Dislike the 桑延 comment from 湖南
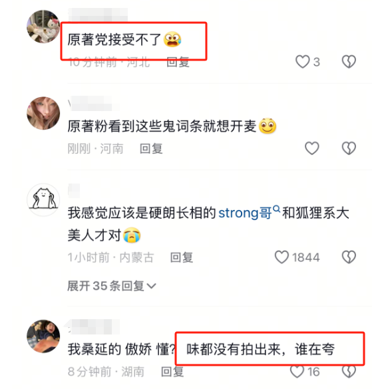This screenshot has width=374, height=389. pyautogui.click(x=349, y=372)
